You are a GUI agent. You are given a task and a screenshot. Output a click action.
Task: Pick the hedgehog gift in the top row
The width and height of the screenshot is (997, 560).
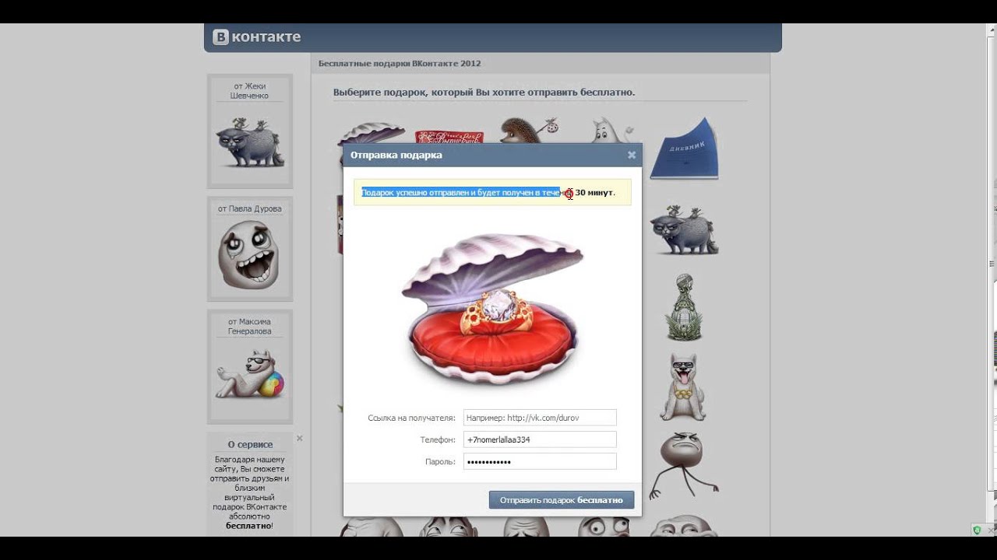[x=530, y=130]
